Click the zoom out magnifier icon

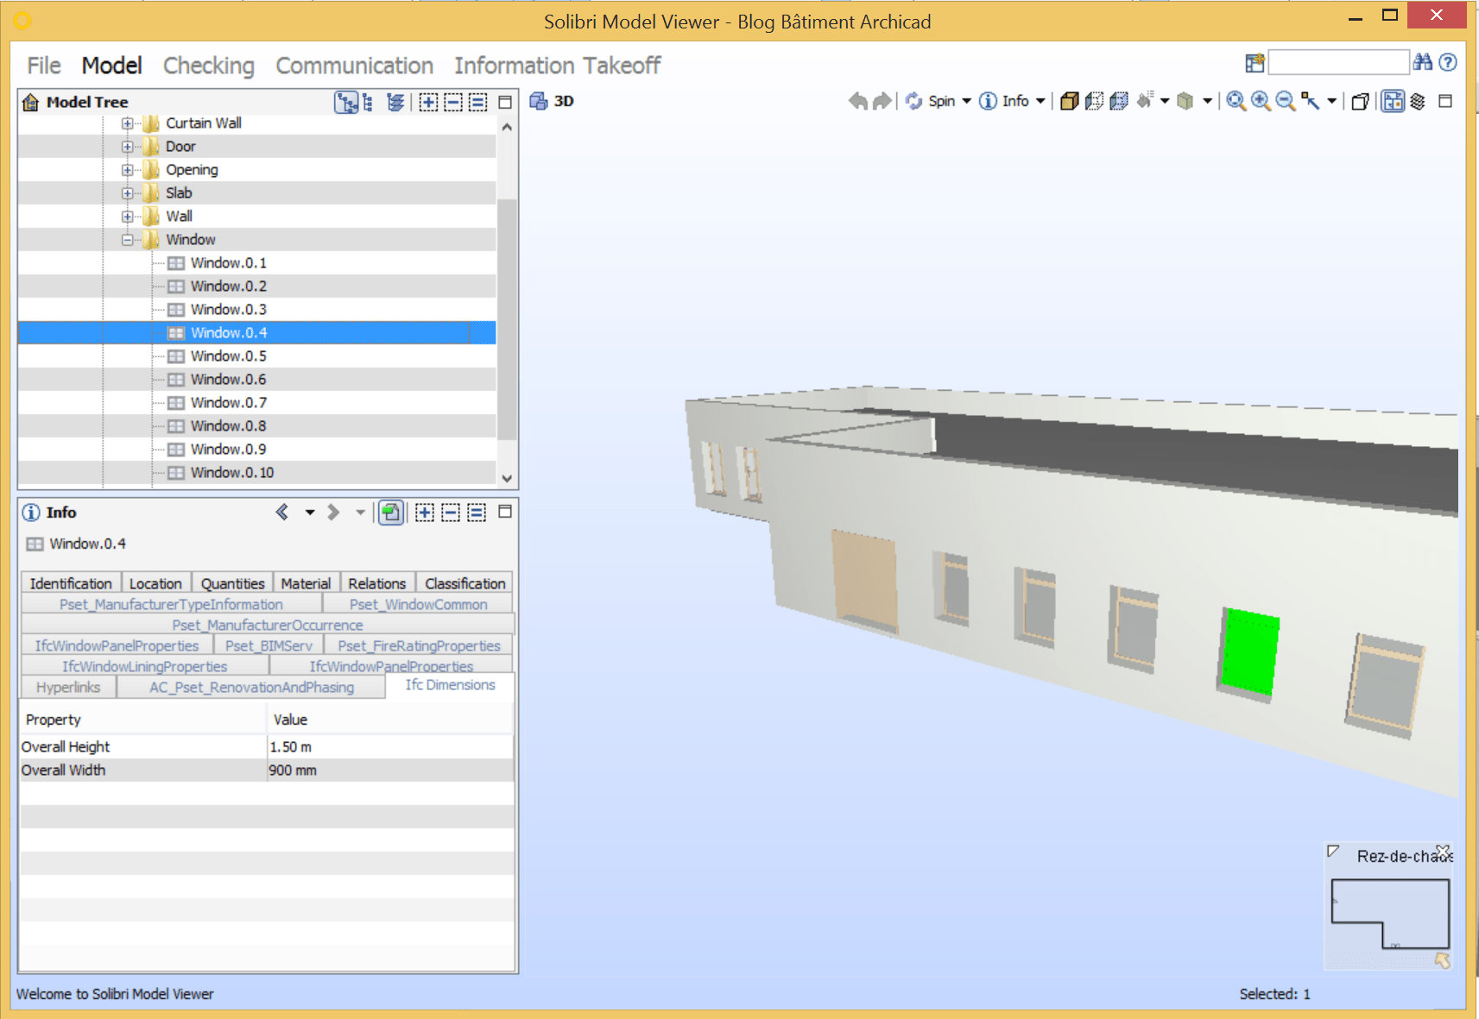pyautogui.click(x=1286, y=101)
